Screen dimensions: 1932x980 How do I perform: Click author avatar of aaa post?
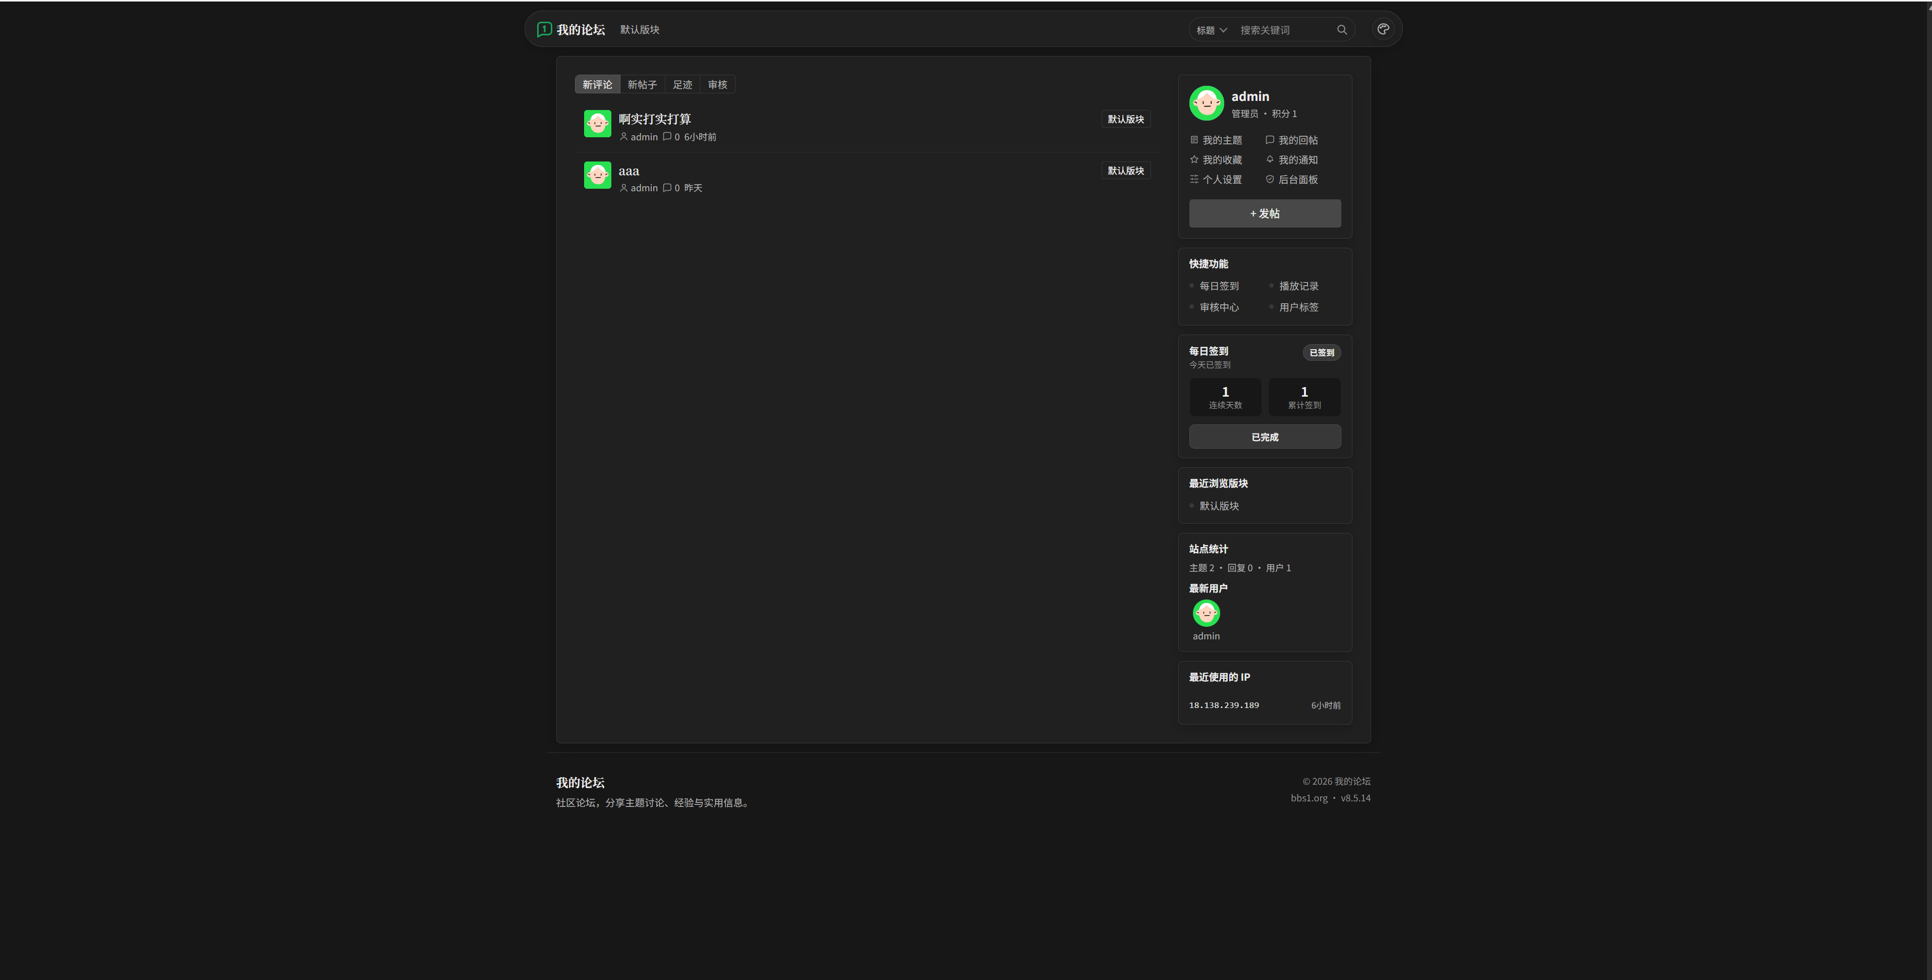click(597, 176)
